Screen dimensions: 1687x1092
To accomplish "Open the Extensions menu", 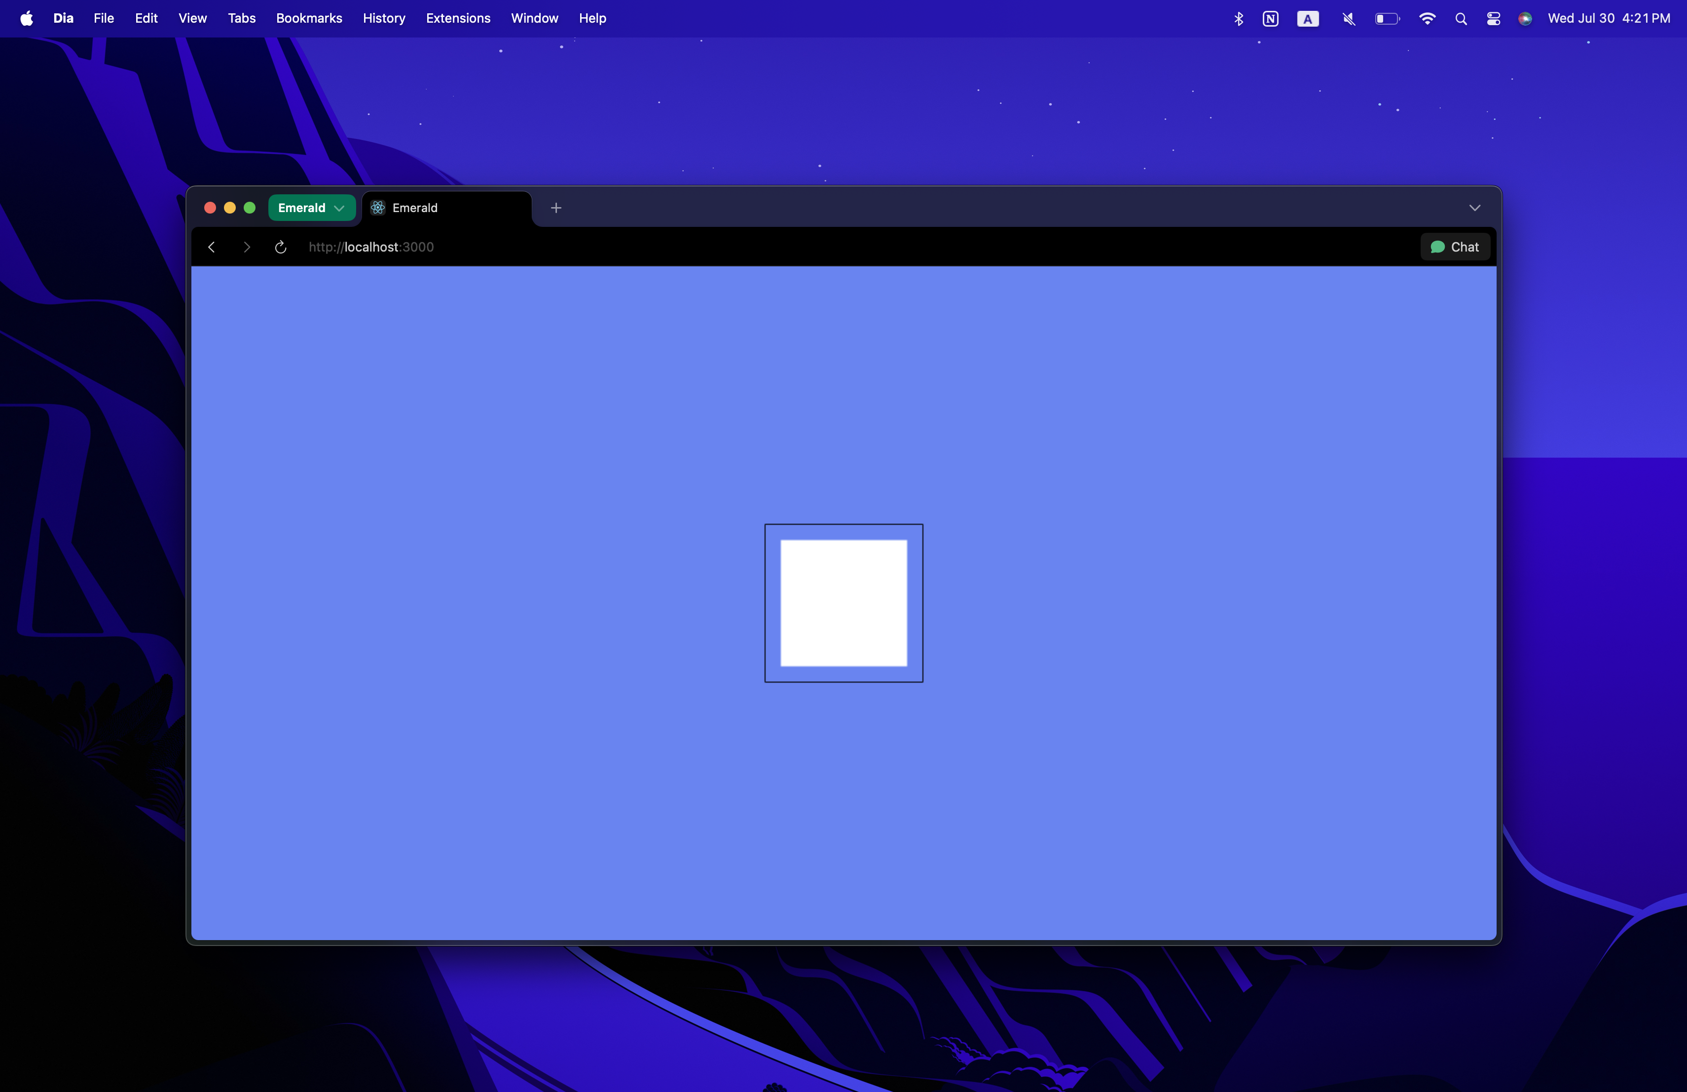I will [458, 18].
